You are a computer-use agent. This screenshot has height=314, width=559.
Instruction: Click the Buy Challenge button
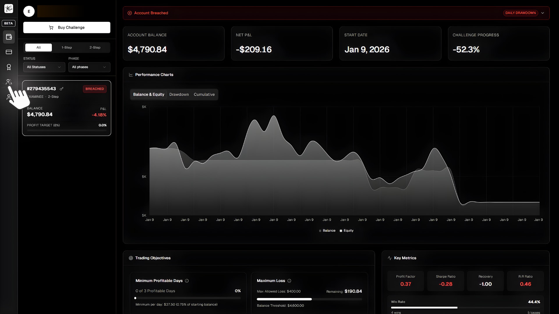67,28
